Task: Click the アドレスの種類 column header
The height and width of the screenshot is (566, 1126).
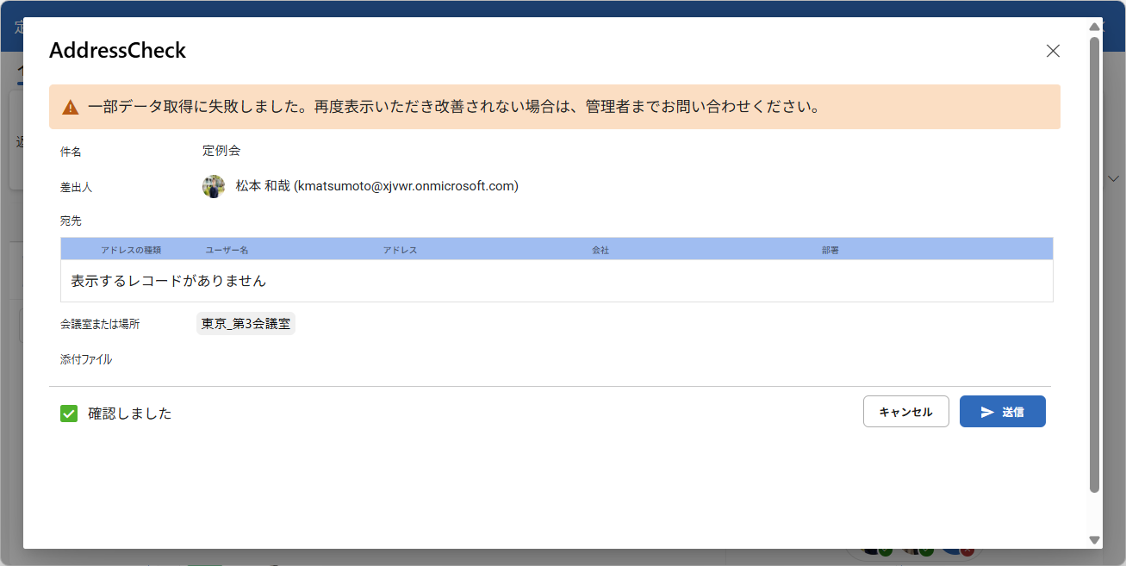Action: tap(131, 250)
